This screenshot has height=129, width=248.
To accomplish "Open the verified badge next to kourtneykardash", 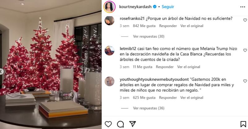I will tap(155, 6).
